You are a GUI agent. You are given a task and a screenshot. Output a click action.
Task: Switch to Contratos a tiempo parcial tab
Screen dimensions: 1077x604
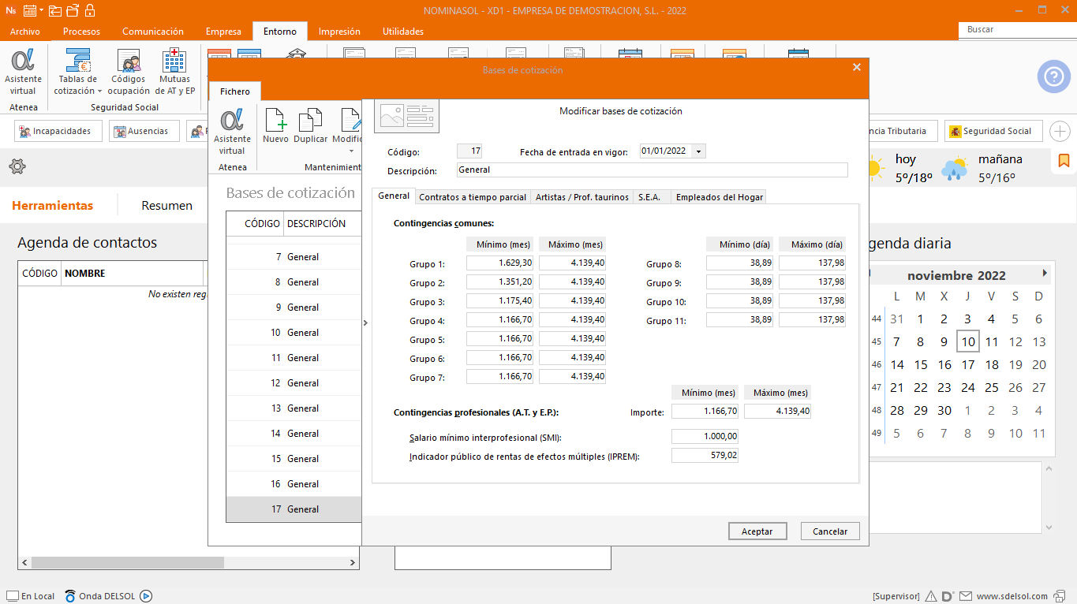pyautogui.click(x=472, y=197)
